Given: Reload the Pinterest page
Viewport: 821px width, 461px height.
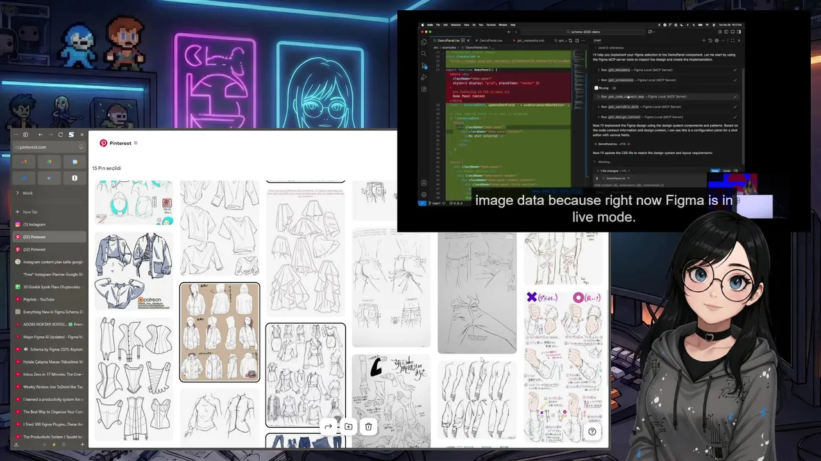Looking at the screenshot, I should point(60,134).
